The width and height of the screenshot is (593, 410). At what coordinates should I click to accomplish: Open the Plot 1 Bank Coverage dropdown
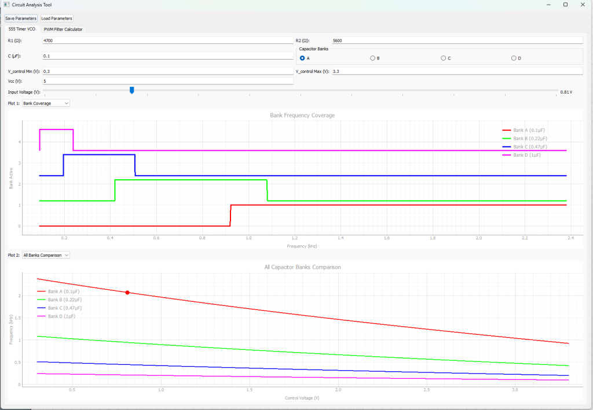(x=45, y=104)
